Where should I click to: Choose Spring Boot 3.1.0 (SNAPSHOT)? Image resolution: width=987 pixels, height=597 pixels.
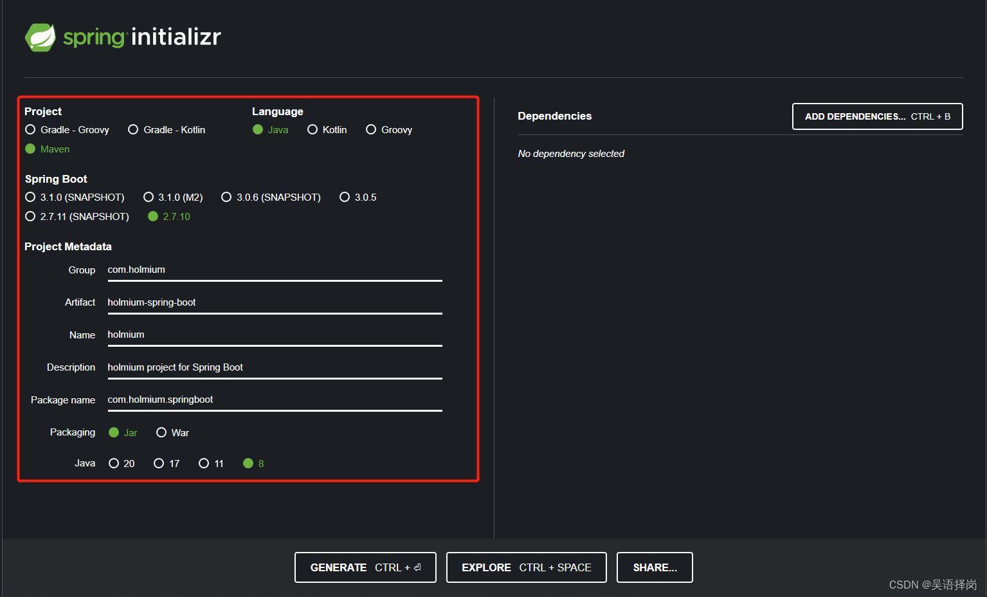tap(75, 197)
